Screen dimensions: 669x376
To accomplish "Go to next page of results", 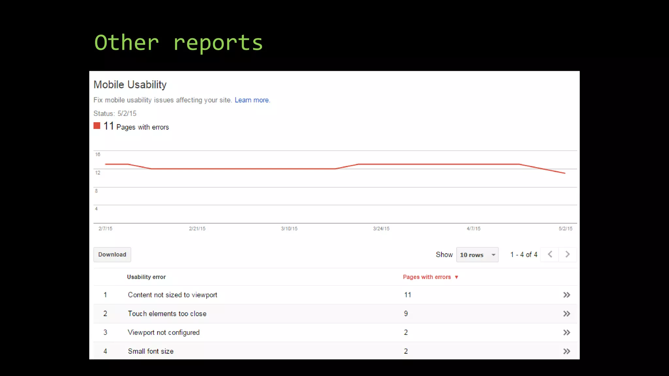I will point(567,254).
